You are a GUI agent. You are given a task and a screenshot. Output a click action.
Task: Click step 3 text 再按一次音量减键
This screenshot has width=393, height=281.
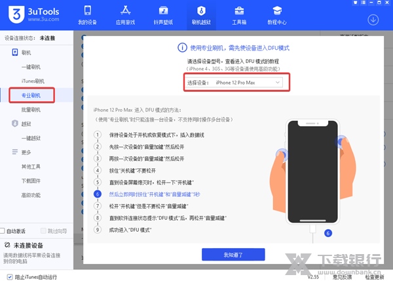click(x=147, y=158)
